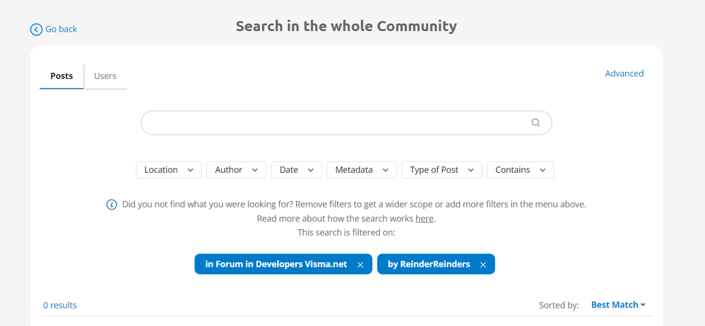Screen dimensions: 705x326
Task: Open the Location filter dropdown
Action: 169,170
